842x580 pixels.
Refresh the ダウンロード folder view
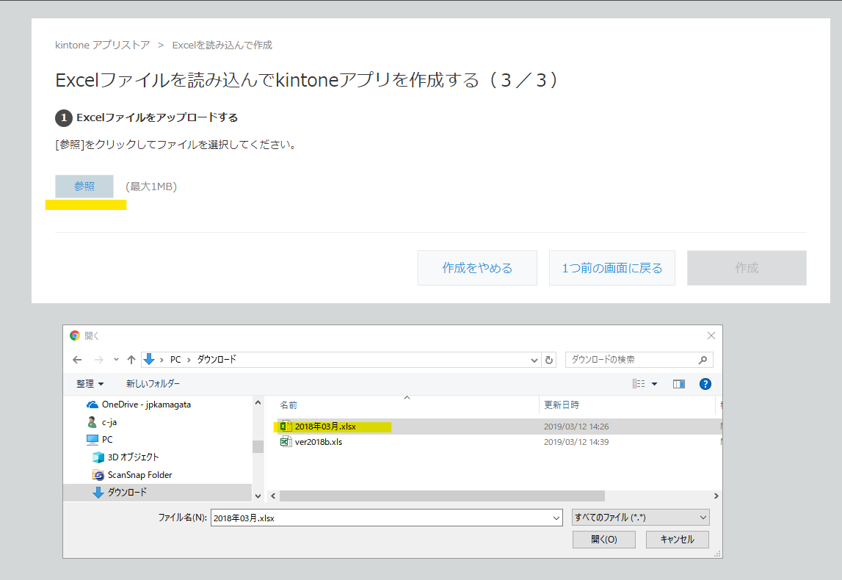(x=549, y=360)
